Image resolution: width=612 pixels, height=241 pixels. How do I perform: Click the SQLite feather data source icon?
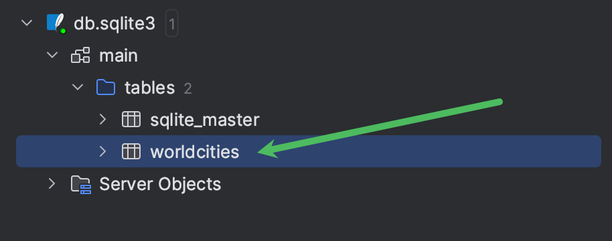pyautogui.click(x=56, y=23)
